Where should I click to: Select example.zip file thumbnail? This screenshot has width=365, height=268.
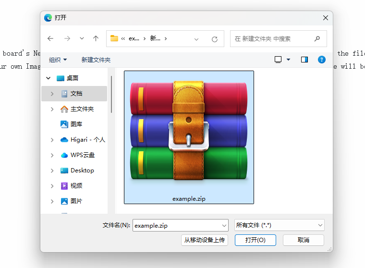(189, 137)
